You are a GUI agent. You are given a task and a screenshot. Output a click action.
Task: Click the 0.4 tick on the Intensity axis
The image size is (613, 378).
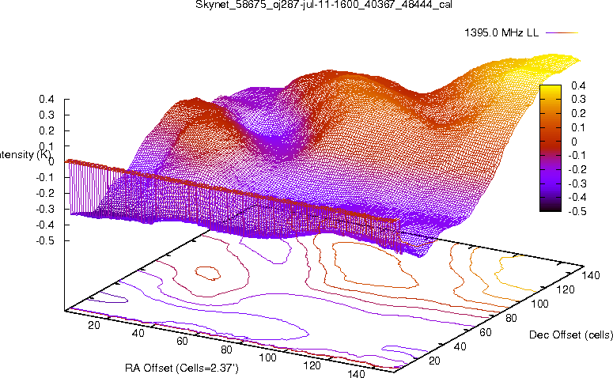coord(47,100)
